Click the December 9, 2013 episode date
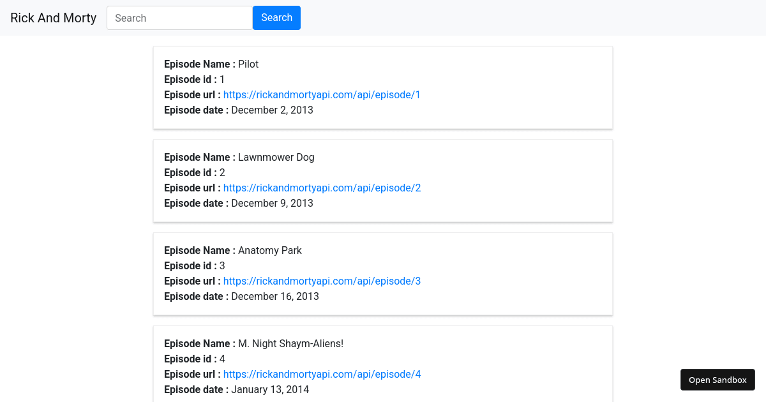Image resolution: width=766 pixels, height=402 pixels. tap(272, 204)
